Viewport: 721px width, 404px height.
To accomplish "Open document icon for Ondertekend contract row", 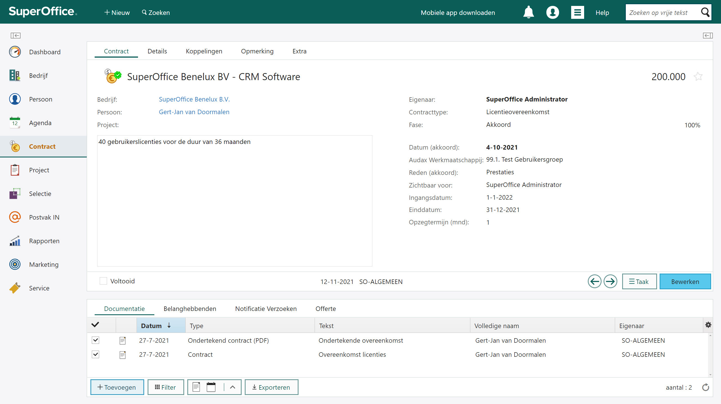I will tap(123, 340).
